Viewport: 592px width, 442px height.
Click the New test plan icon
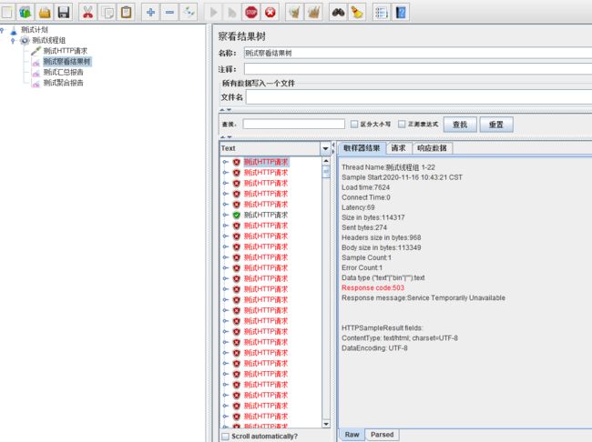[x=7, y=13]
